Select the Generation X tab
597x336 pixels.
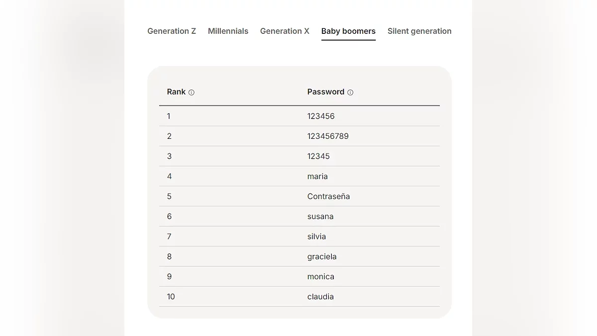coord(285,31)
